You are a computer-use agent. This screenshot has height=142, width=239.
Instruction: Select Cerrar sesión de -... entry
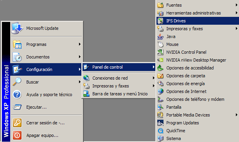46,123
